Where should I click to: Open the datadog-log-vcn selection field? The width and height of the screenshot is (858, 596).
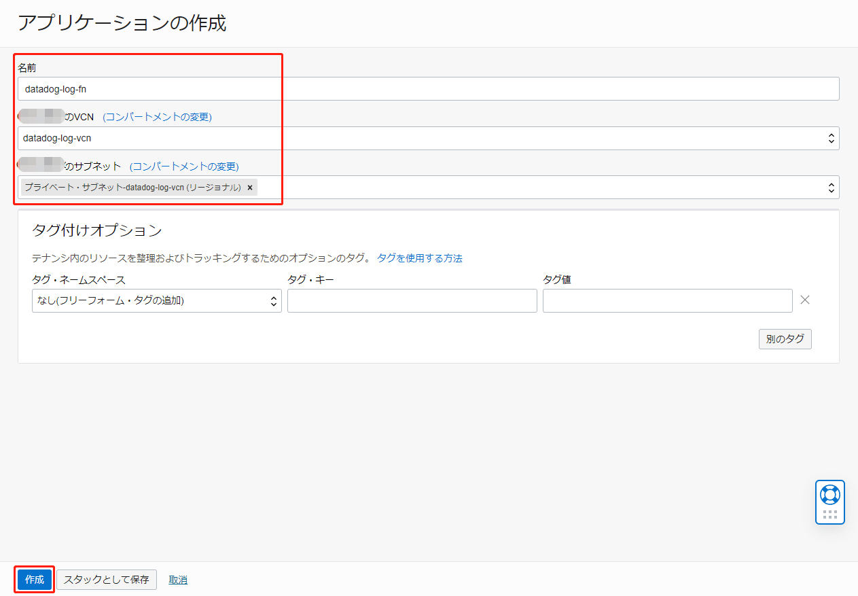(x=421, y=139)
